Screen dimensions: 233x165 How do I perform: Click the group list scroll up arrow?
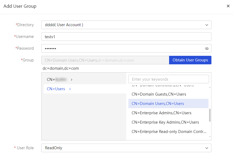210,88
